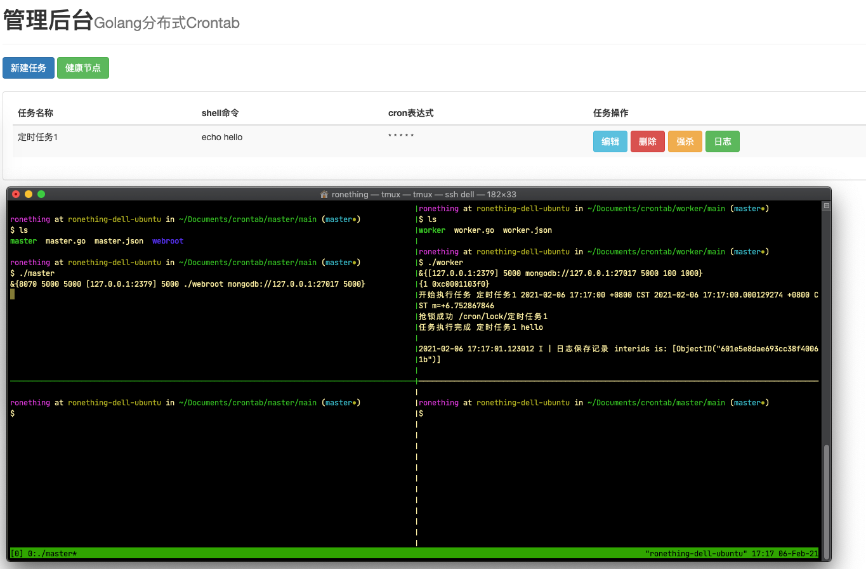
Task: Minimize the terminal with the yellow button
Action: pos(29,194)
